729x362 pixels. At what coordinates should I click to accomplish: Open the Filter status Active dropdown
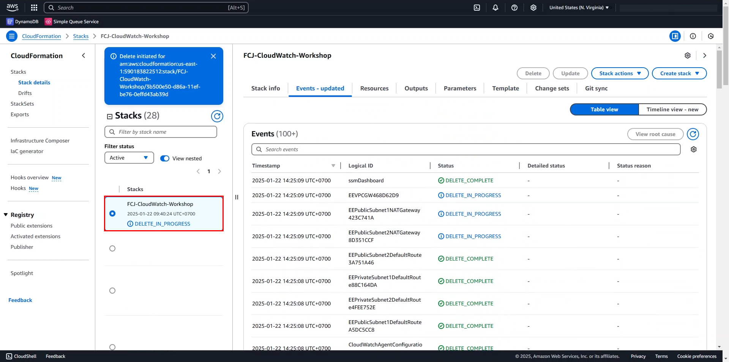(x=129, y=158)
